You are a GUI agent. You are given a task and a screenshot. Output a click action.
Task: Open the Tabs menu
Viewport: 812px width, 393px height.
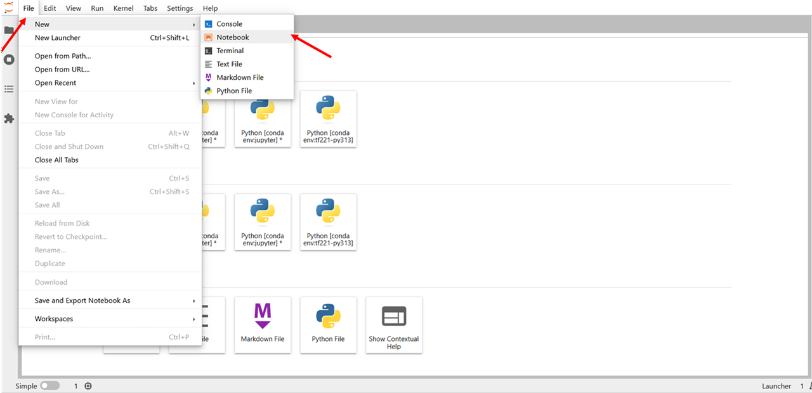coord(150,8)
